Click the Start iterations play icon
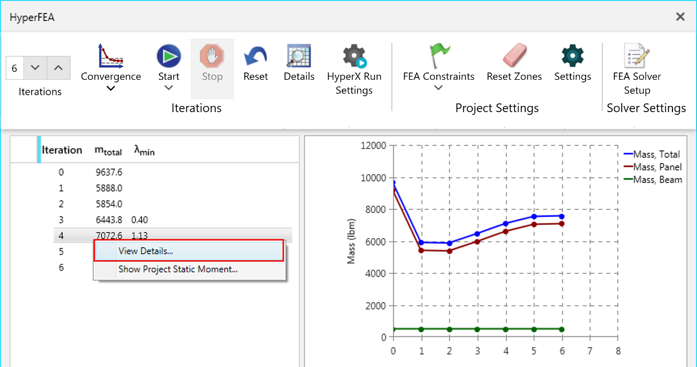 pos(168,56)
